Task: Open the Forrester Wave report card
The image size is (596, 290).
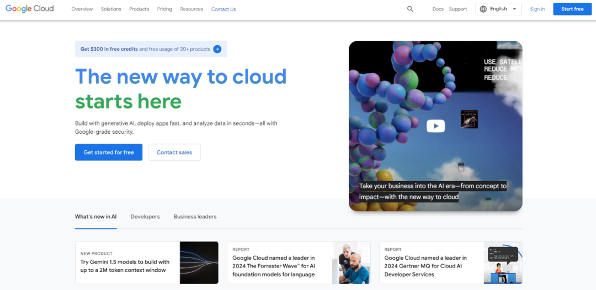Action: click(x=299, y=262)
